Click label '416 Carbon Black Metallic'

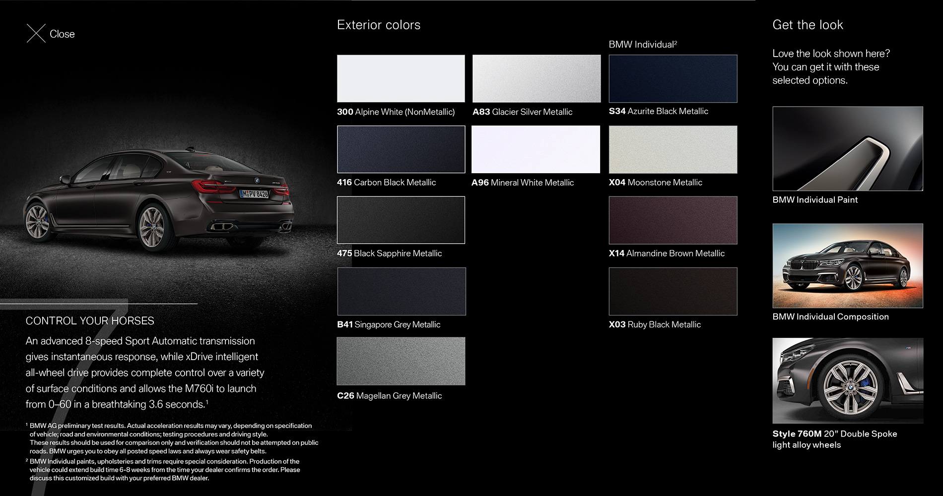386,183
